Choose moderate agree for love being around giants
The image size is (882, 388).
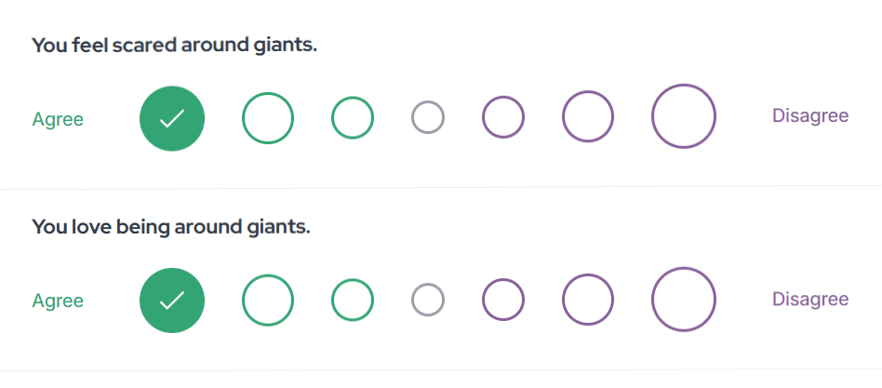tap(268, 301)
